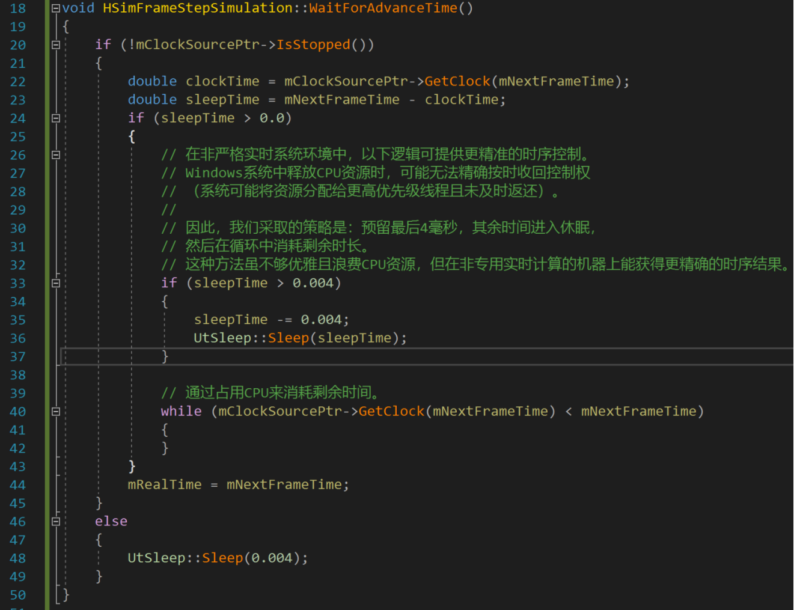Select line number 48 in the gutter
Screen dimensions: 794x610
18,558
